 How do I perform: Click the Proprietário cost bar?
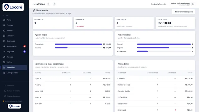point(78,44)
